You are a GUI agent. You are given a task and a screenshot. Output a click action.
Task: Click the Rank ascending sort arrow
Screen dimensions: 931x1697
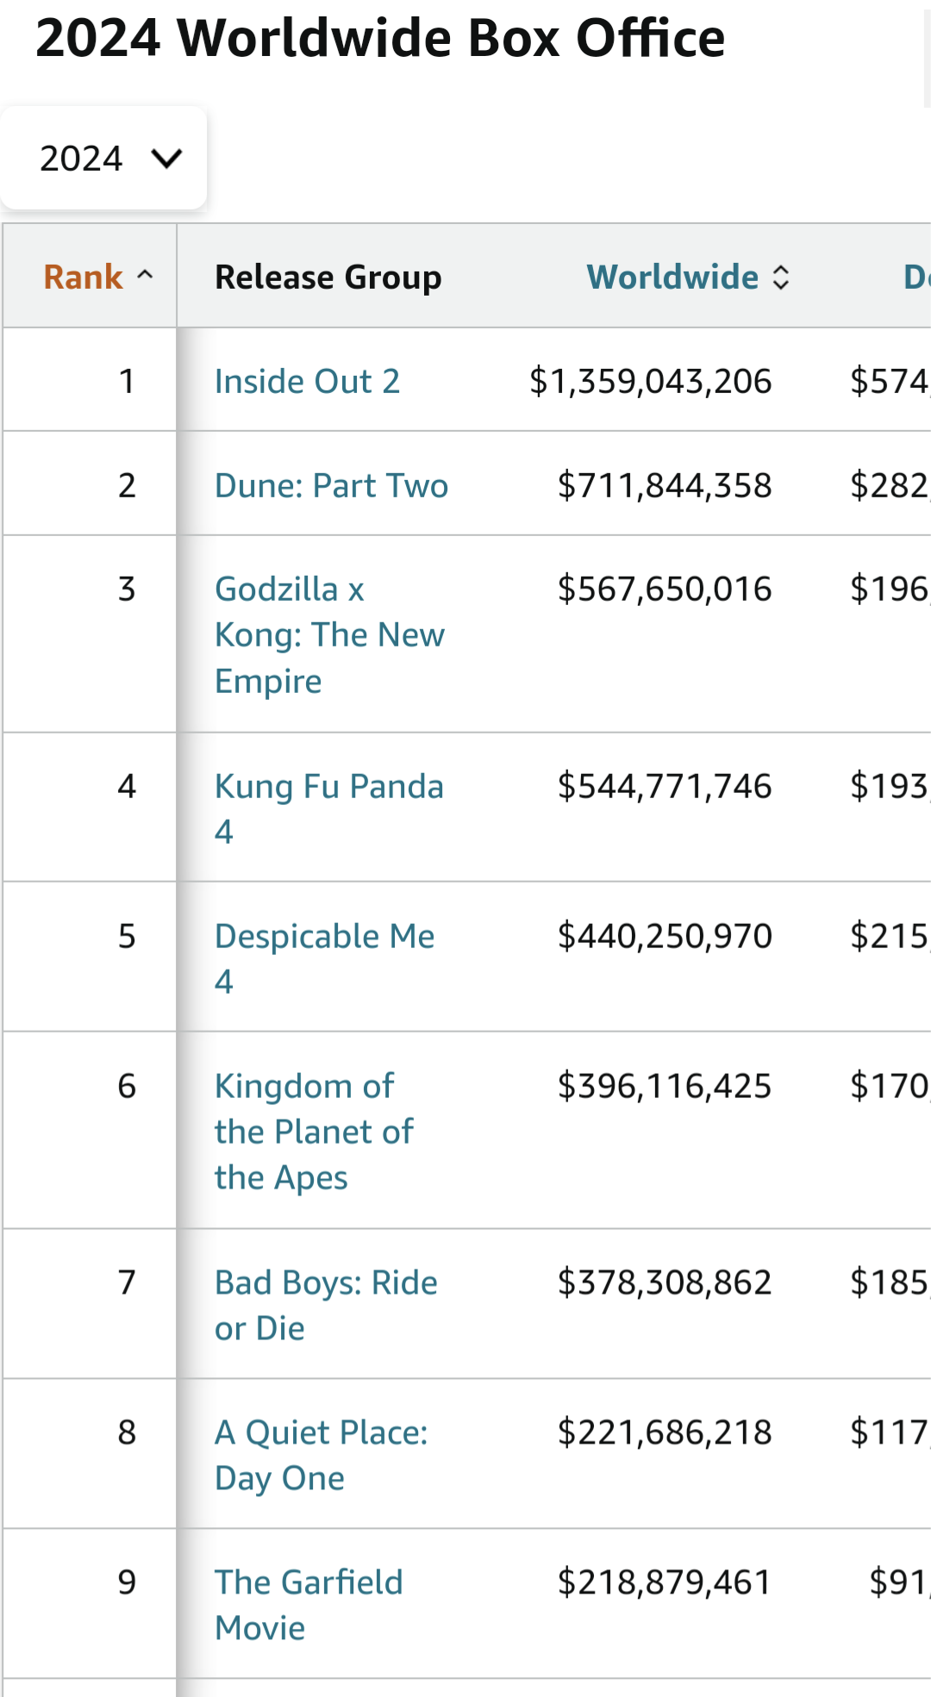[x=145, y=276]
